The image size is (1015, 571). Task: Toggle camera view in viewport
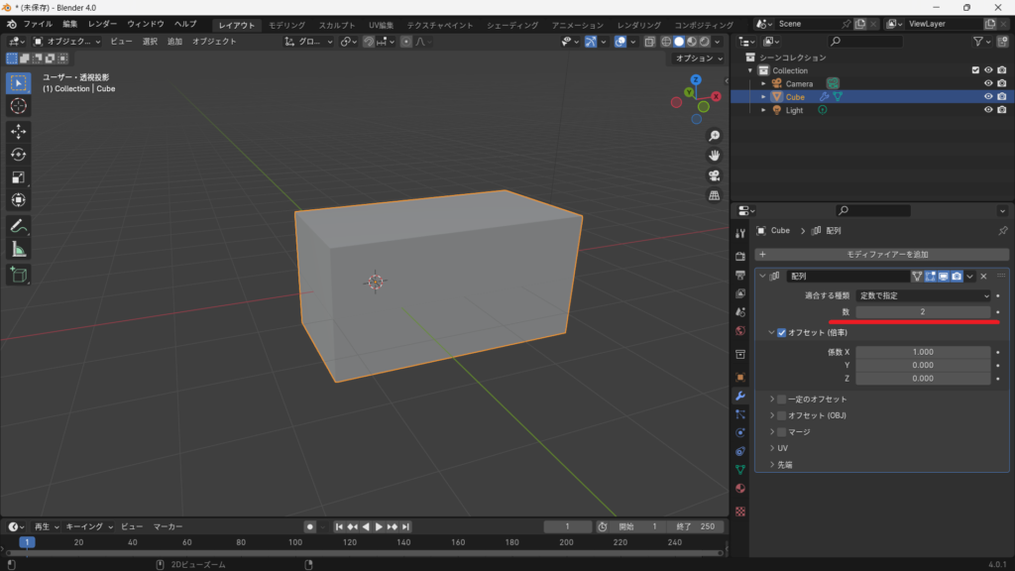[714, 175]
